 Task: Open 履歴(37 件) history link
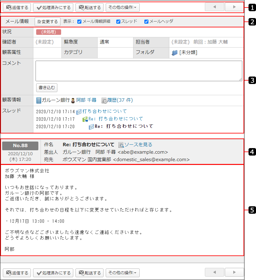pyautogui.click(x=120, y=100)
